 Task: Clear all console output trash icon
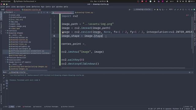7,89
